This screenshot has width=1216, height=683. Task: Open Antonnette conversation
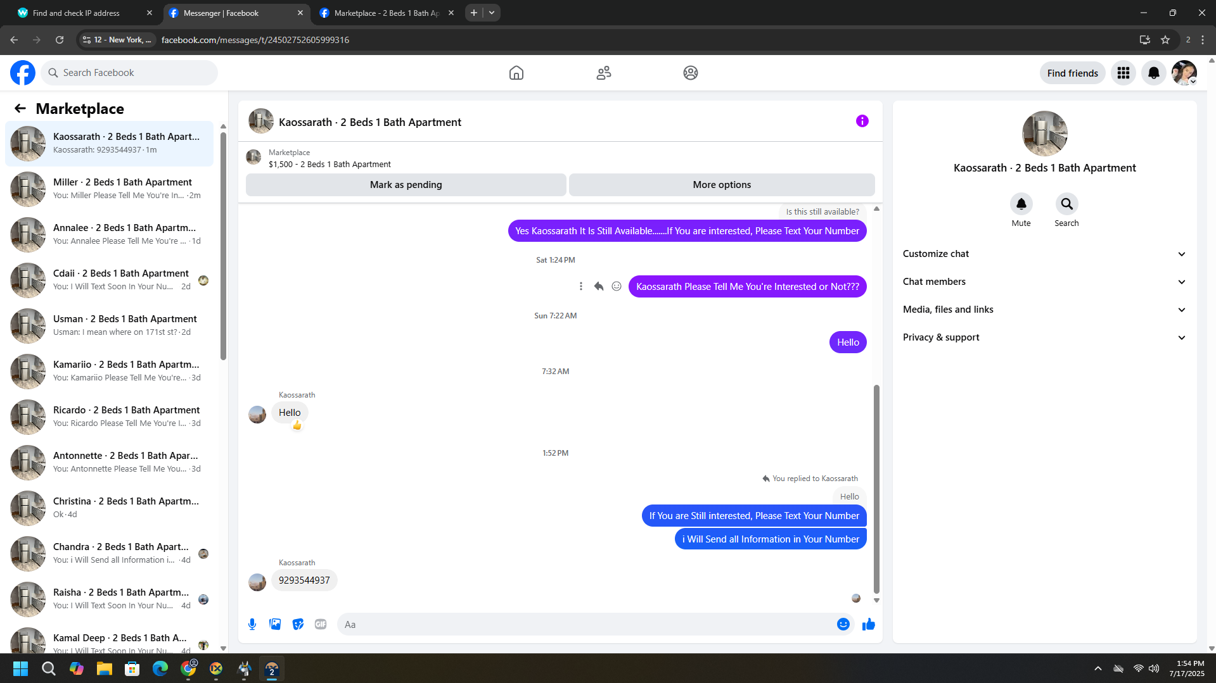(109, 462)
